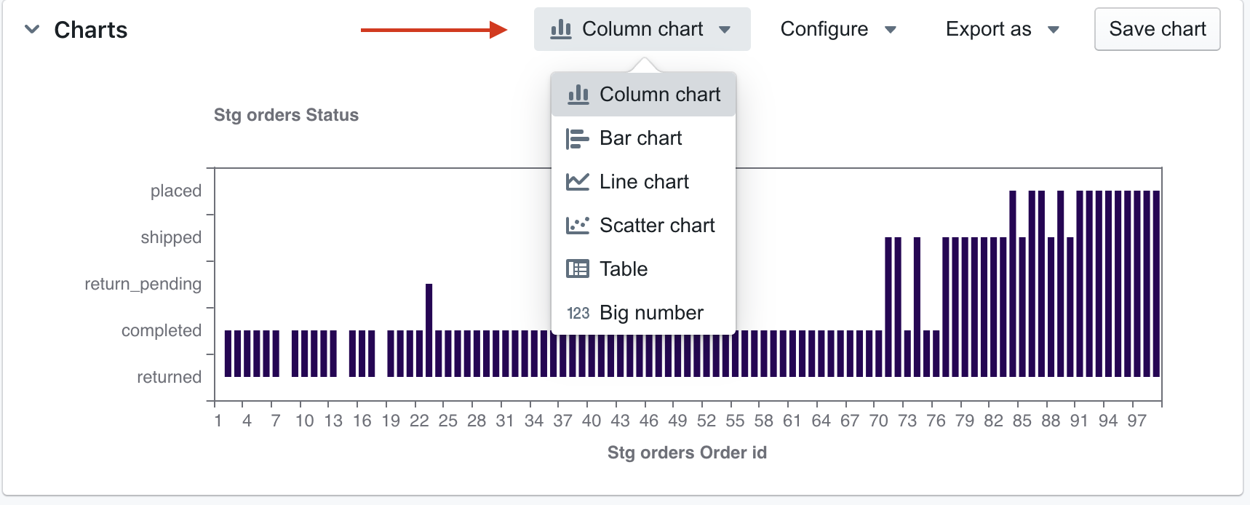1250x505 pixels.
Task: Expand the Export as dropdown
Action: tap(1001, 29)
